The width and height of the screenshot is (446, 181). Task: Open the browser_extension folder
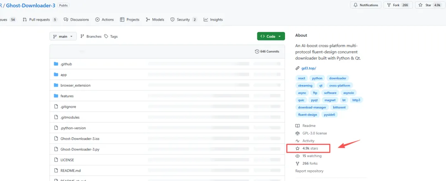pyautogui.click(x=76, y=85)
